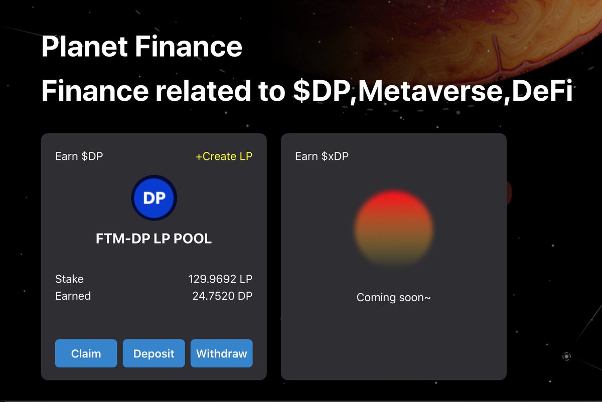Click the Stake label
Image resolution: width=602 pixels, height=402 pixels.
tap(69, 279)
